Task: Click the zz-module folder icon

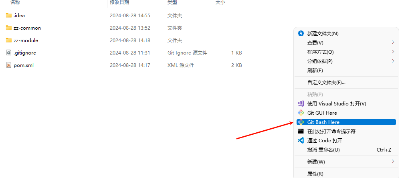Action: pyautogui.click(x=9, y=40)
